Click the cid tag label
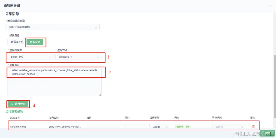This screenshot has height=138, width=276. tap(188, 127)
